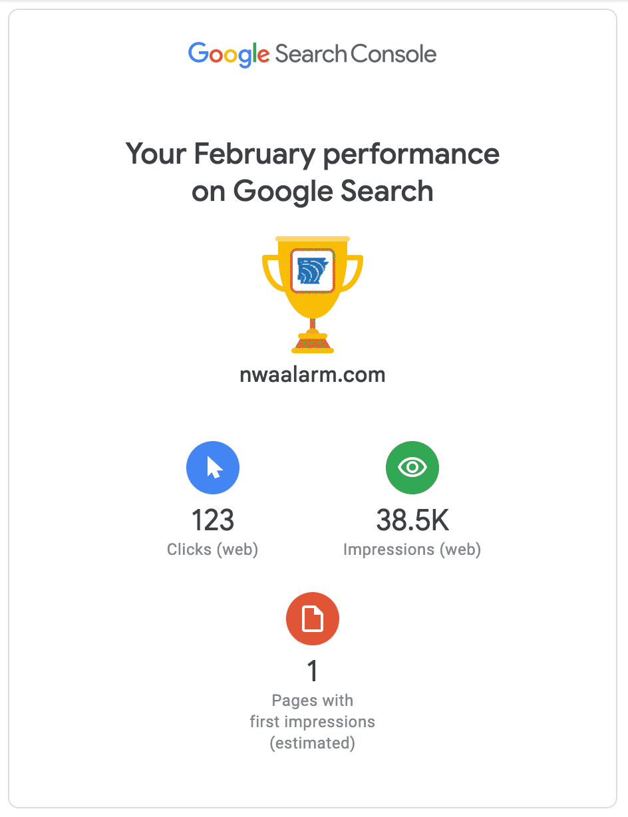Screen dimensions: 628x817
Task: Click the multicolored Google wordmark
Action: pos(229,54)
